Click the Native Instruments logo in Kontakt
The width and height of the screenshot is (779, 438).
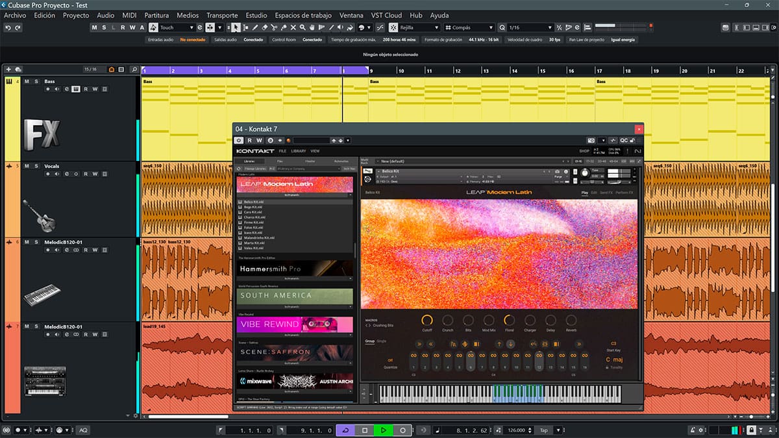click(637, 151)
